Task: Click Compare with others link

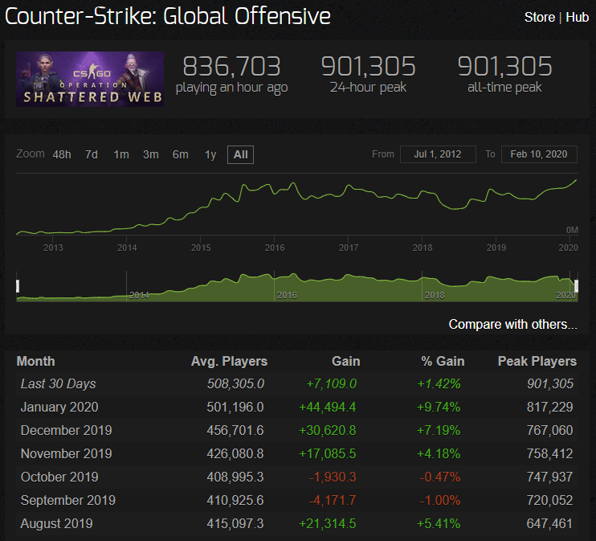Action: pyautogui.click(x=512, y=324)
